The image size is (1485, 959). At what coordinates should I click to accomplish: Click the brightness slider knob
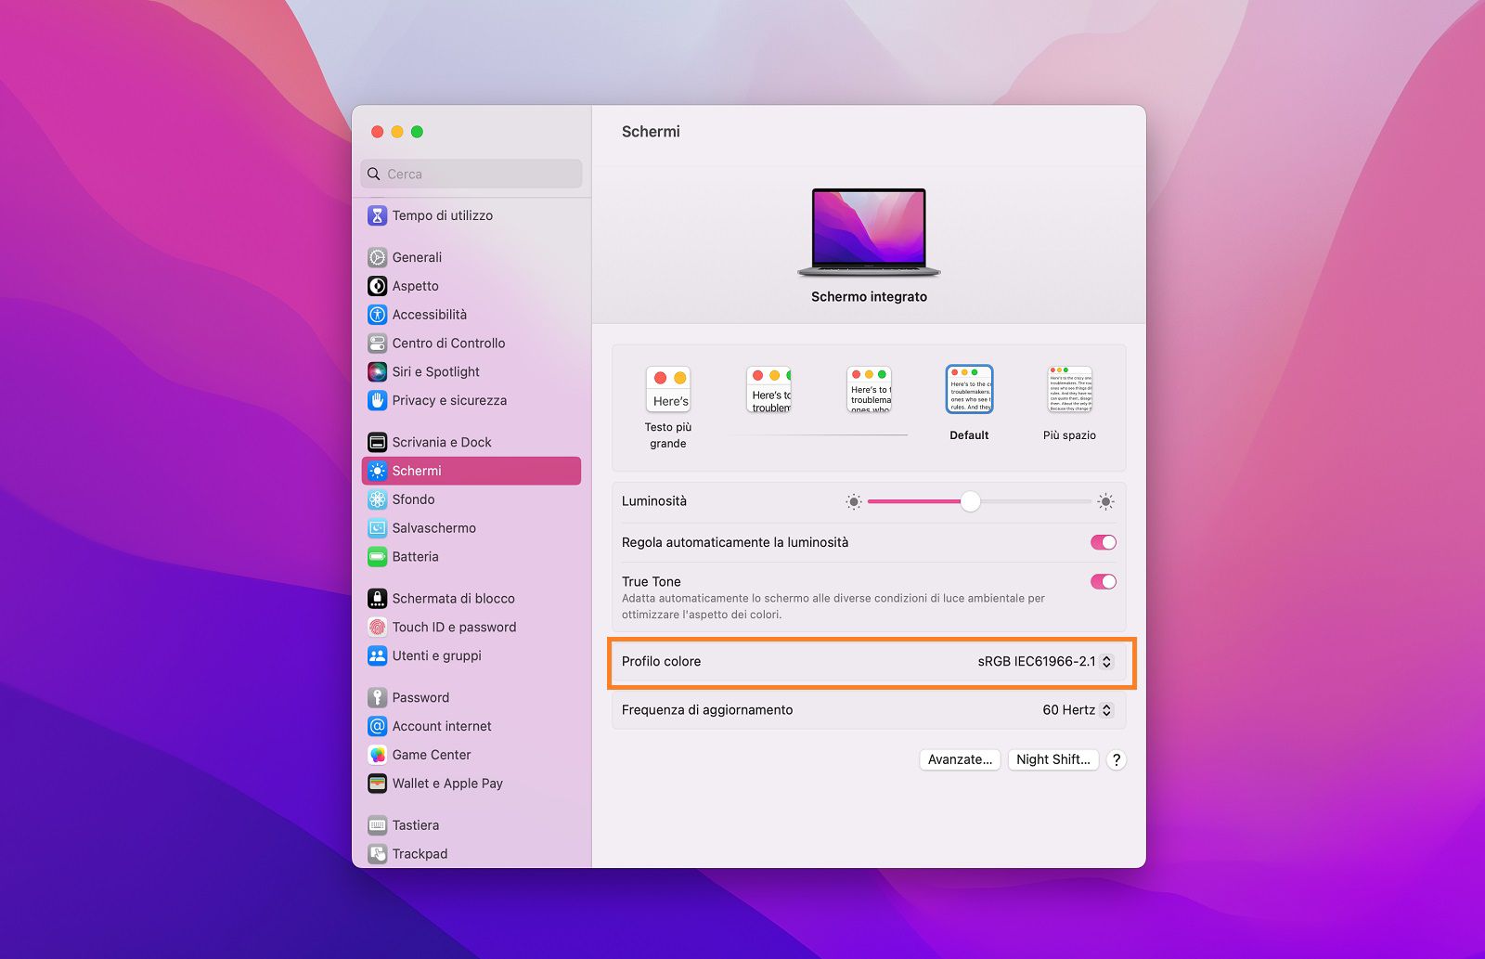click(x=970, y=501)
